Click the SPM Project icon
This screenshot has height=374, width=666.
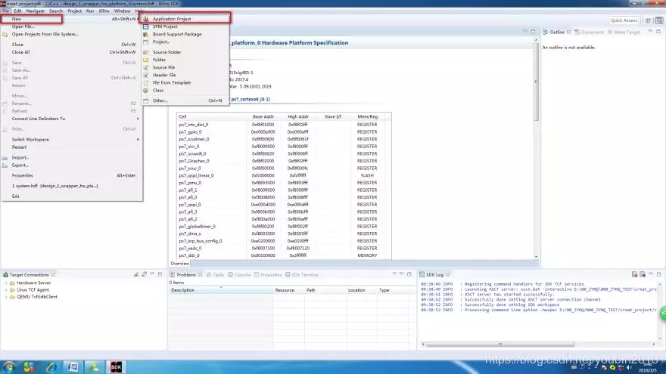145,26
